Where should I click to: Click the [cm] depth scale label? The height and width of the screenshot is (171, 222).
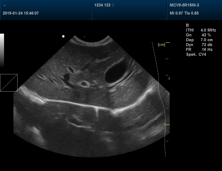point(162,45)
